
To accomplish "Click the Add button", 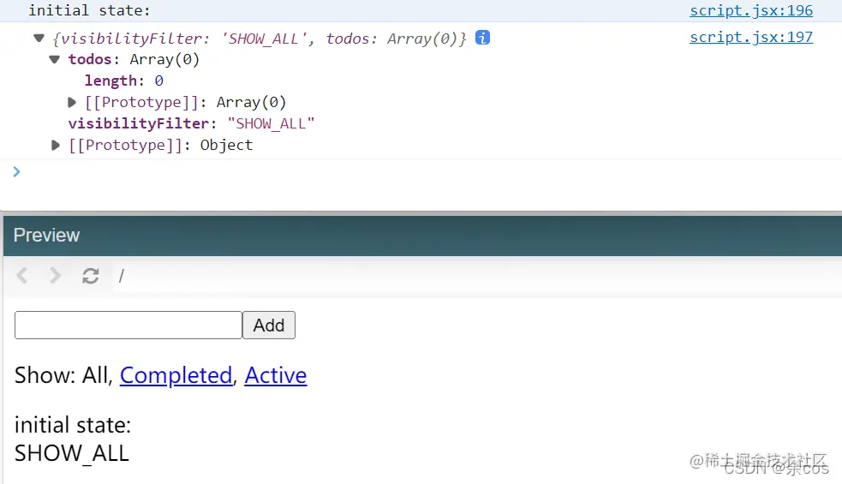I will 268,325.
